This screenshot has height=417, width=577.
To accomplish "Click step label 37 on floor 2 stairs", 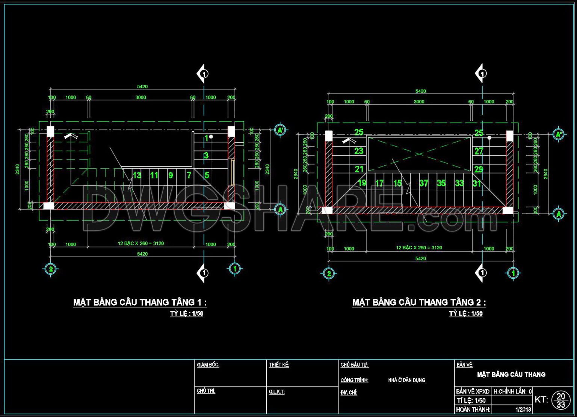I will (423, 183).
